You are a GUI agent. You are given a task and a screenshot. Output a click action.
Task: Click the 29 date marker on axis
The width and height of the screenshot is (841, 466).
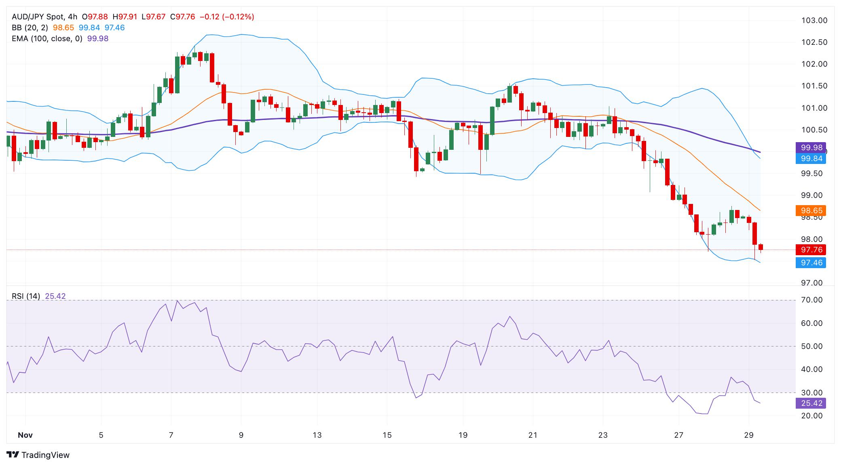coord(749,435)
